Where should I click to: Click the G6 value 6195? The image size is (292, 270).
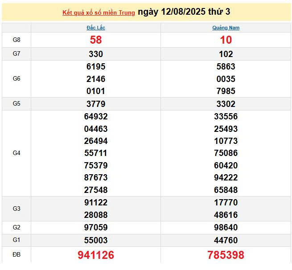[x=96, y=67]
